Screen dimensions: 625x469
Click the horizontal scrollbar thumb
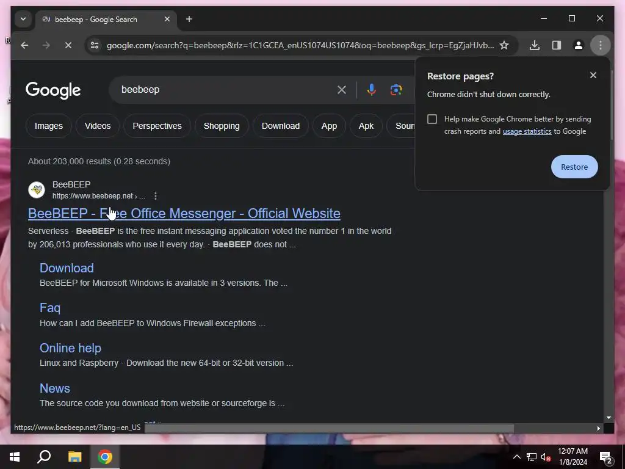329,428
